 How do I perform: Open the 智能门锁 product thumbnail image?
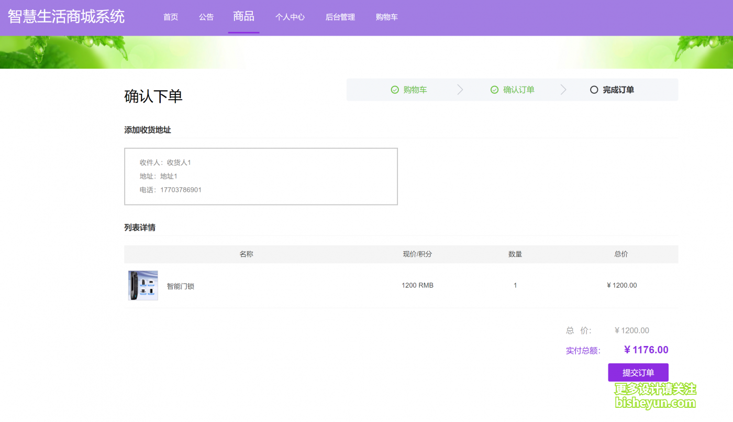point(142,285)
